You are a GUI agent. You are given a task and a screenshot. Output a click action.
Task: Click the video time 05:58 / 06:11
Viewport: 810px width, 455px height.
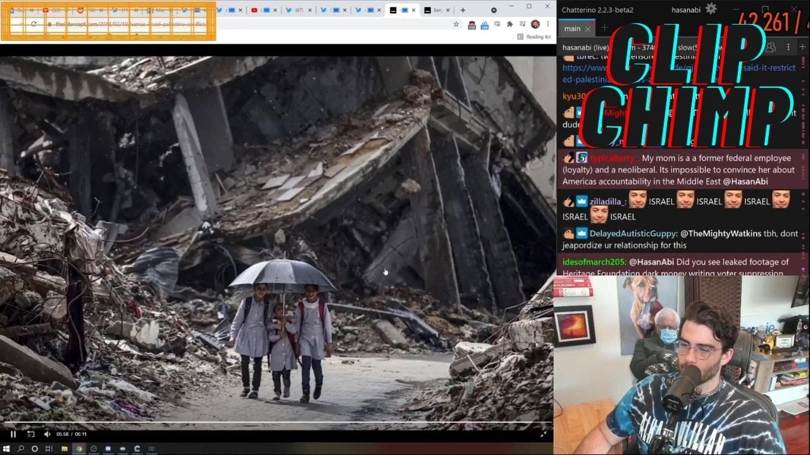(72, 434)
